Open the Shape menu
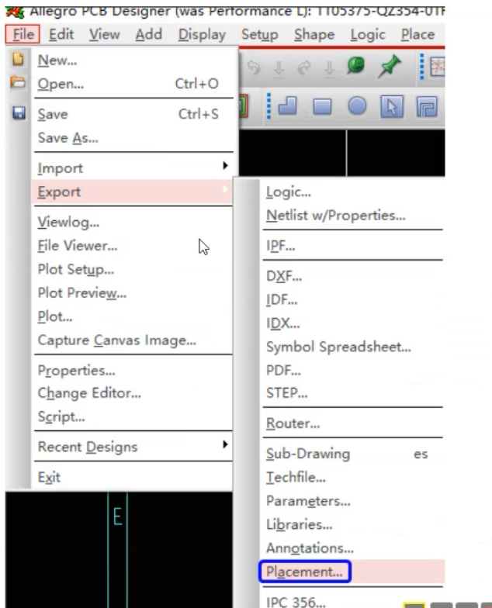Image resolution: width=492 pixels, height=608 pixels. tap(314, 34)
